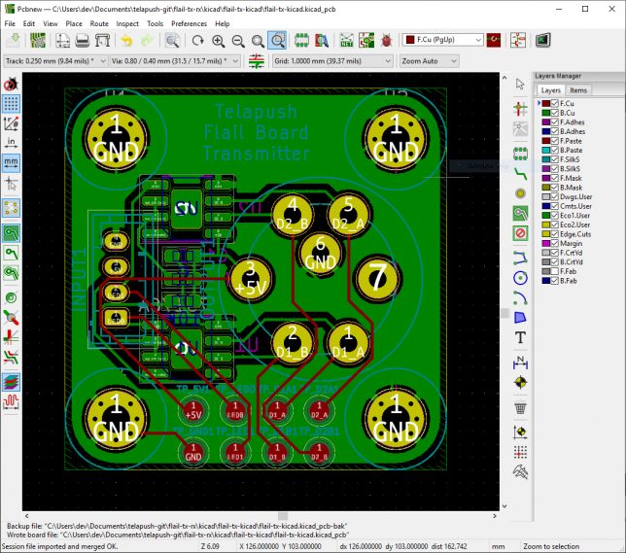
Task: Toggle grid display on left toolbar
Action: tap(11, 103)
